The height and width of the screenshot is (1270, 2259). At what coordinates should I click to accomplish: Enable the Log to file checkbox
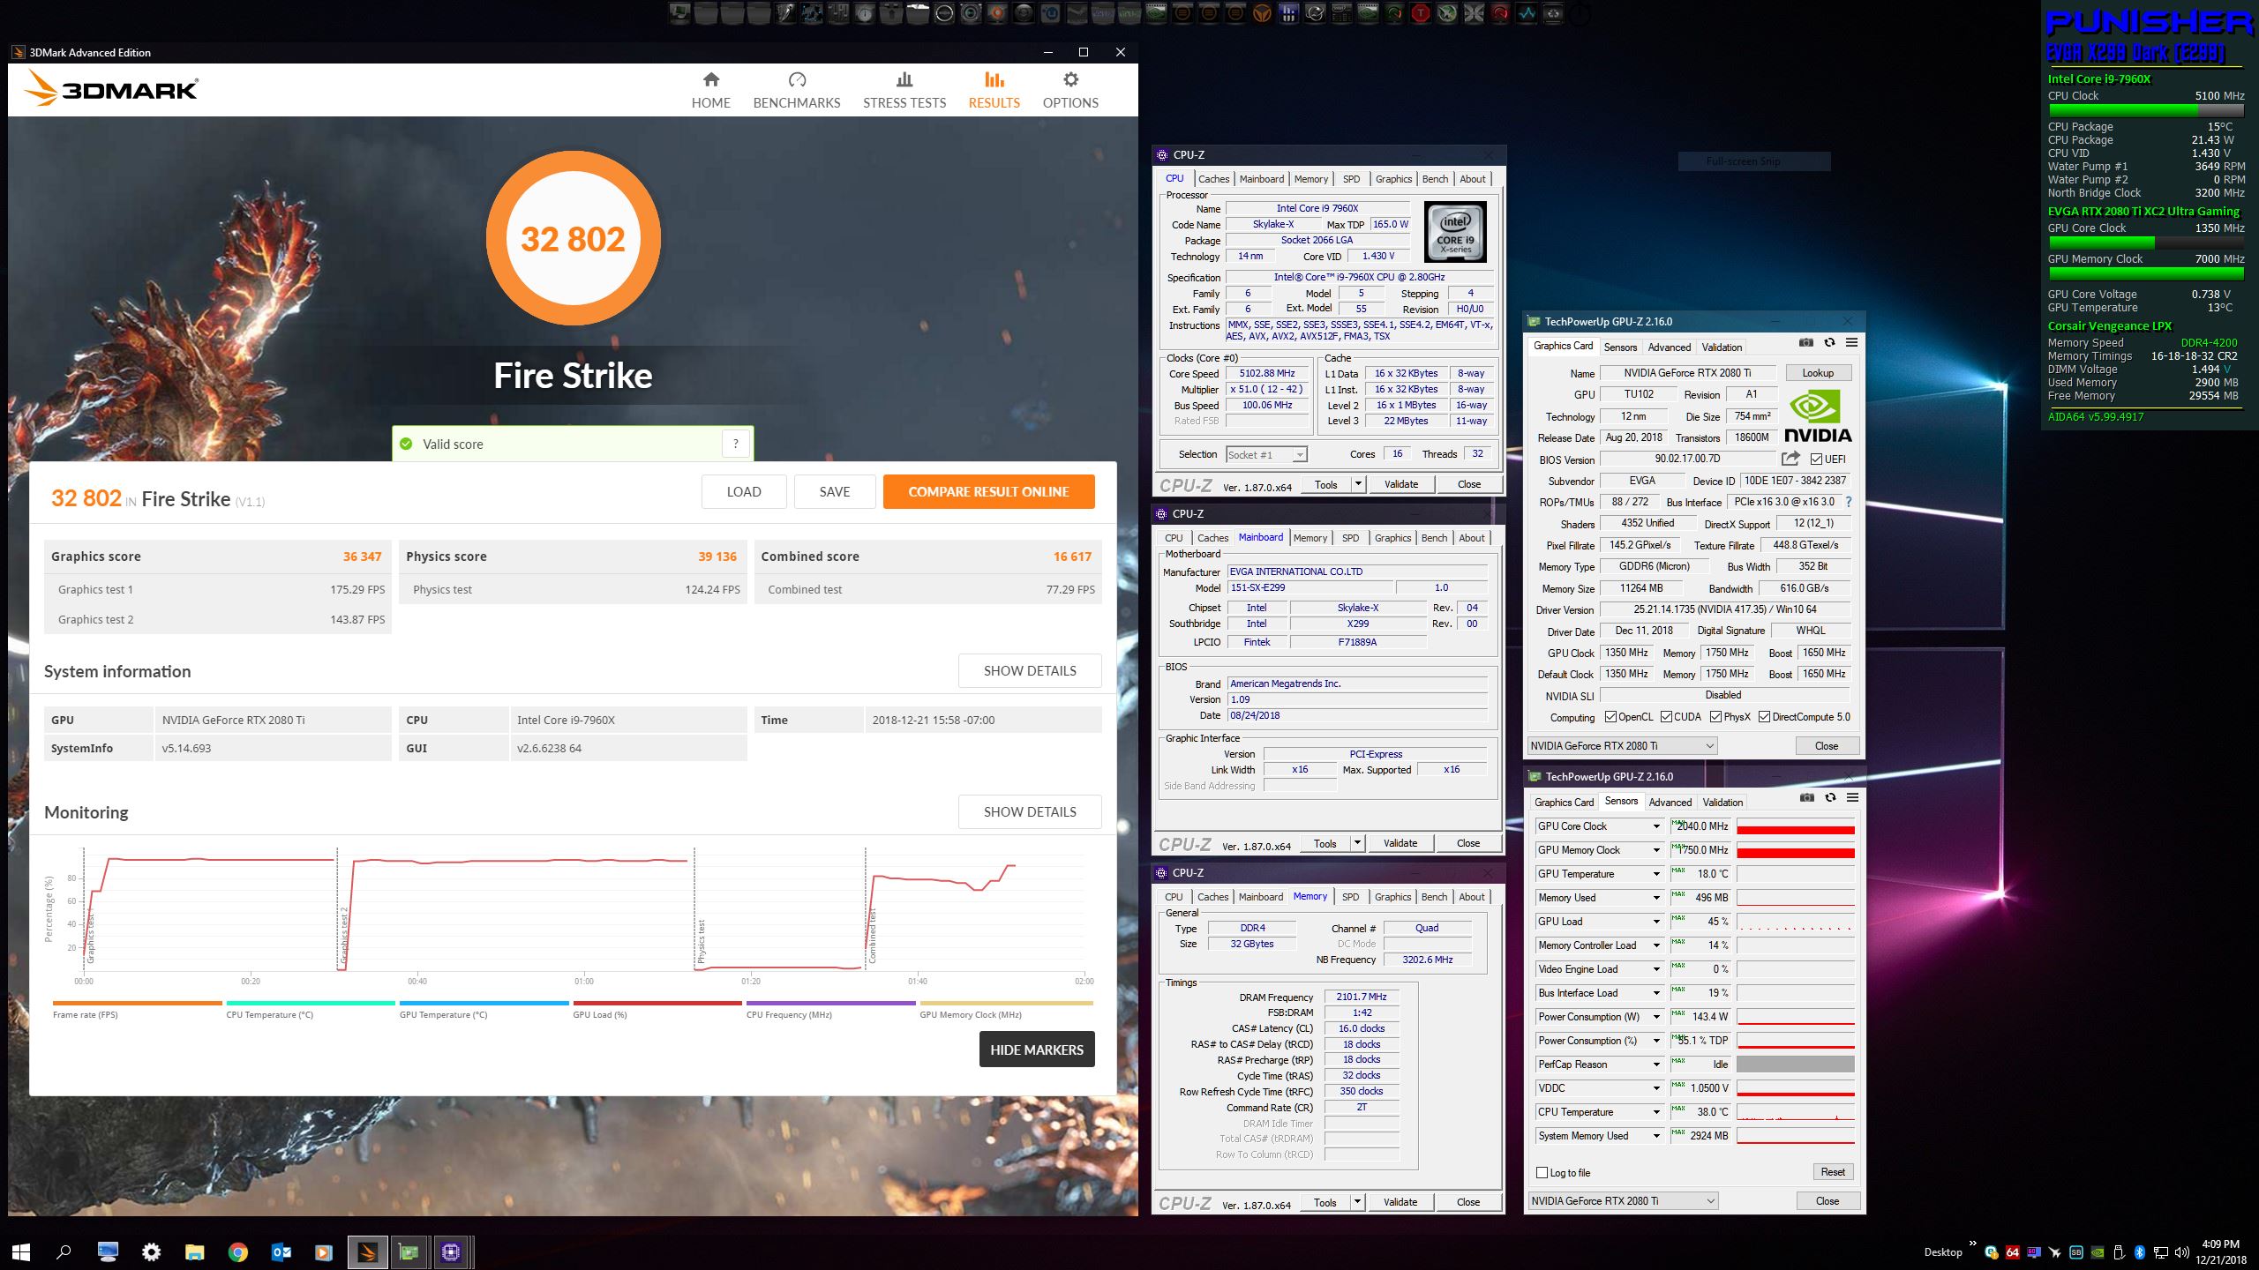click(1542, 1172)
